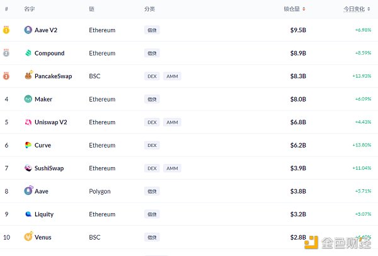This screenshot has height=256, width=378.
Task: Open the SushiSwap name link
Action: coord(49,168)
